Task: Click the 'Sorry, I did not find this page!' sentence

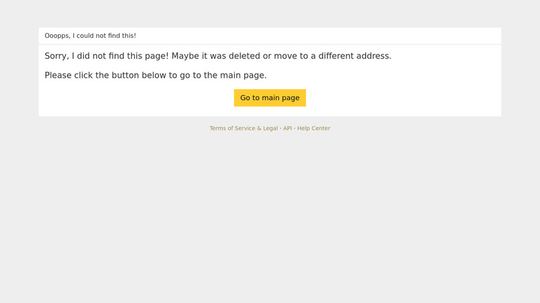Action: point(106,56)
